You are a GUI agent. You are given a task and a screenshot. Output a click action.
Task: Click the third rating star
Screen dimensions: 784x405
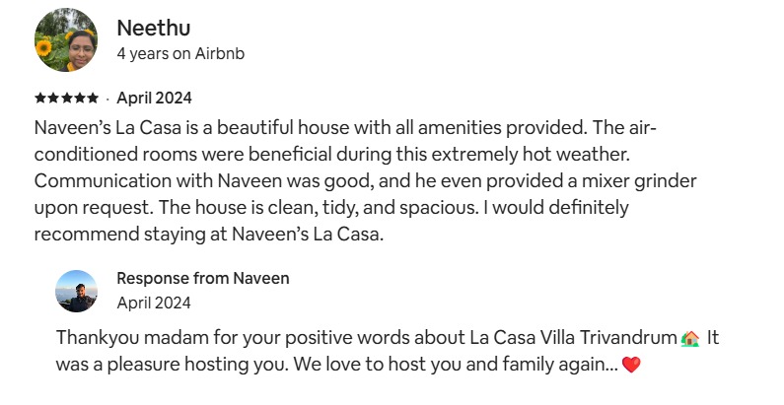click(66, 98)
